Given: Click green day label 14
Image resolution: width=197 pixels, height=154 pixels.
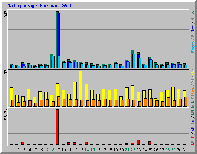Looking at the screenshot, I should pos(87,150).
